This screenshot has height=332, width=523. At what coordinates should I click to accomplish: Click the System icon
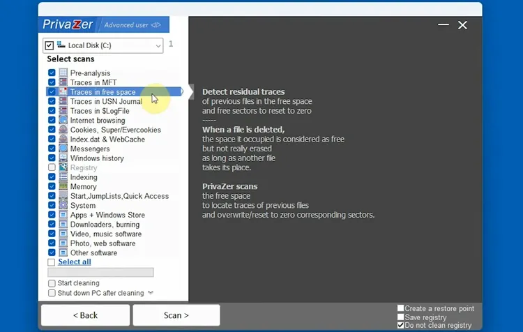coord(63,205)
